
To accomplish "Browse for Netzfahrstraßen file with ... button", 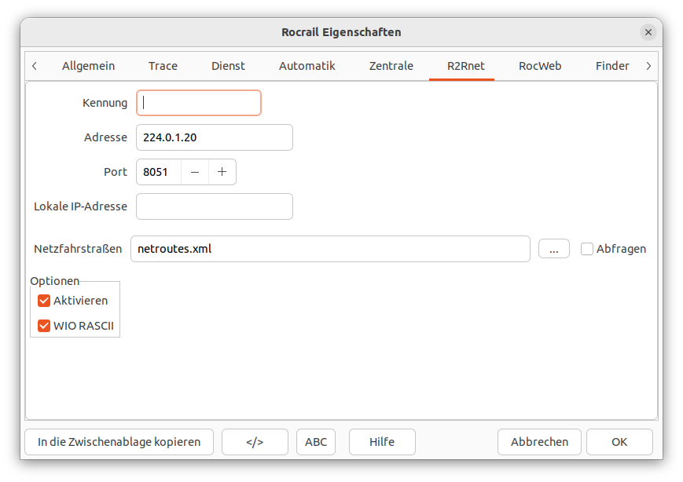I will (554, 249).
